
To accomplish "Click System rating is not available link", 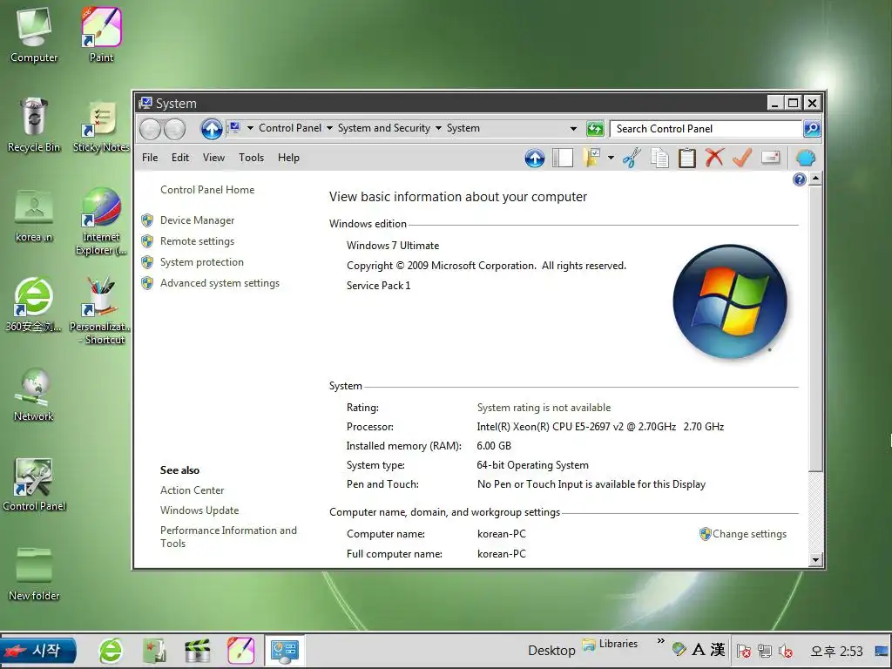I will 544,408.
